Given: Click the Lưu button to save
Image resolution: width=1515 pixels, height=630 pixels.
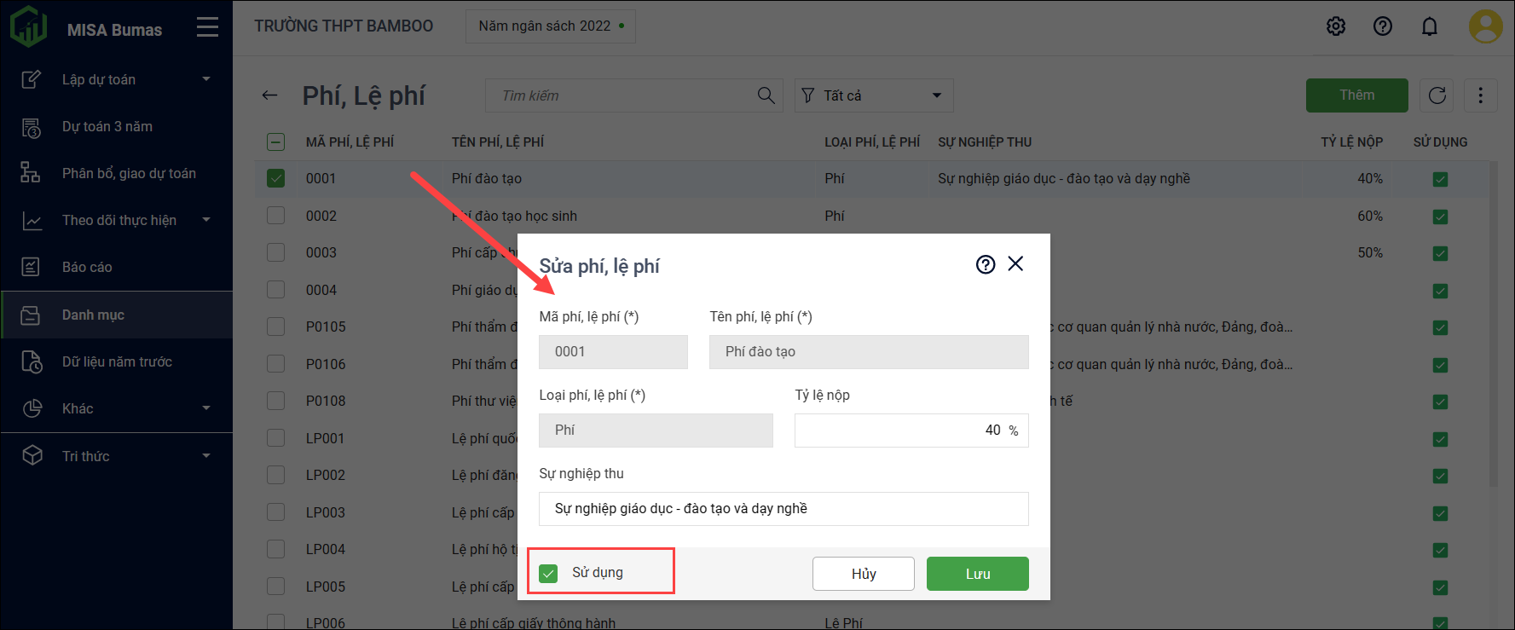Looking at the screenshot, I should click(977, 574).
